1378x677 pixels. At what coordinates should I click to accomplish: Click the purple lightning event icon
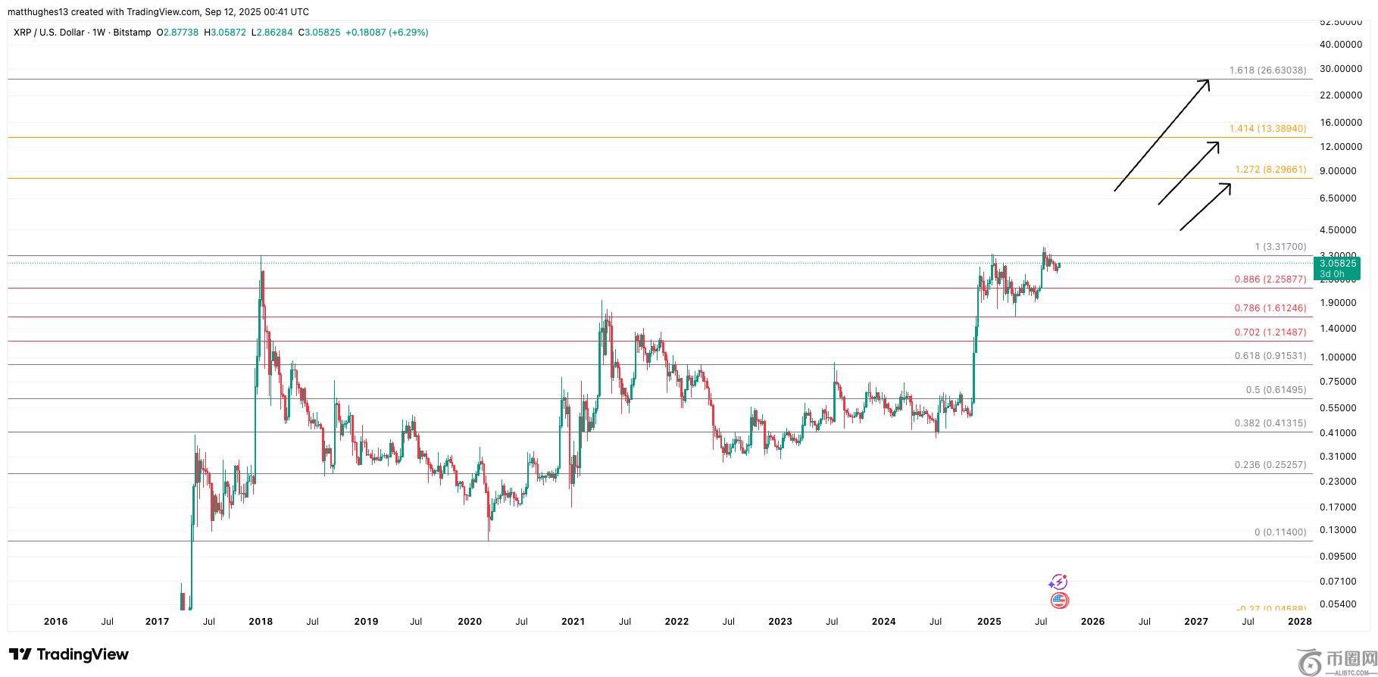click(x=1058, y=582)
